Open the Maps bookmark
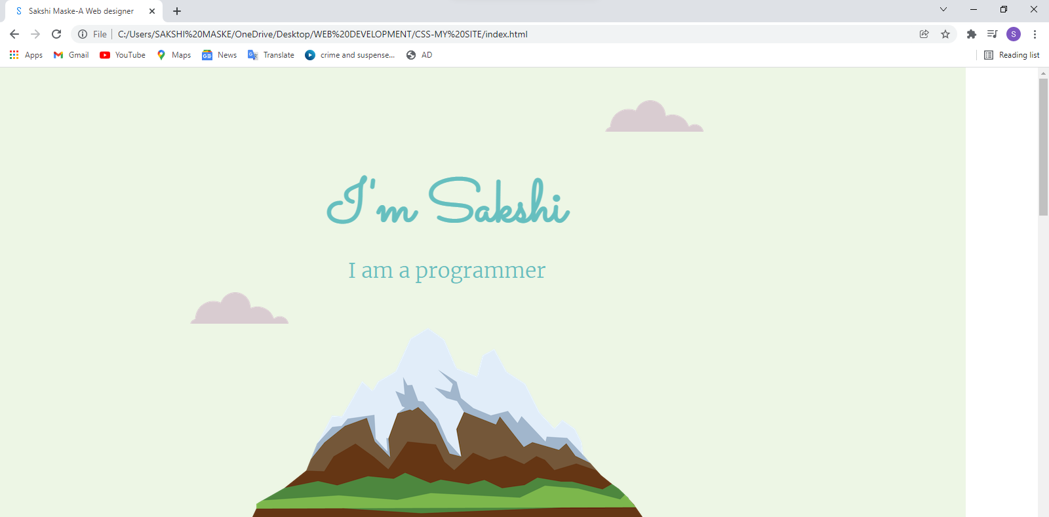This screenshot has width=1049, height=517. point(174,55)
